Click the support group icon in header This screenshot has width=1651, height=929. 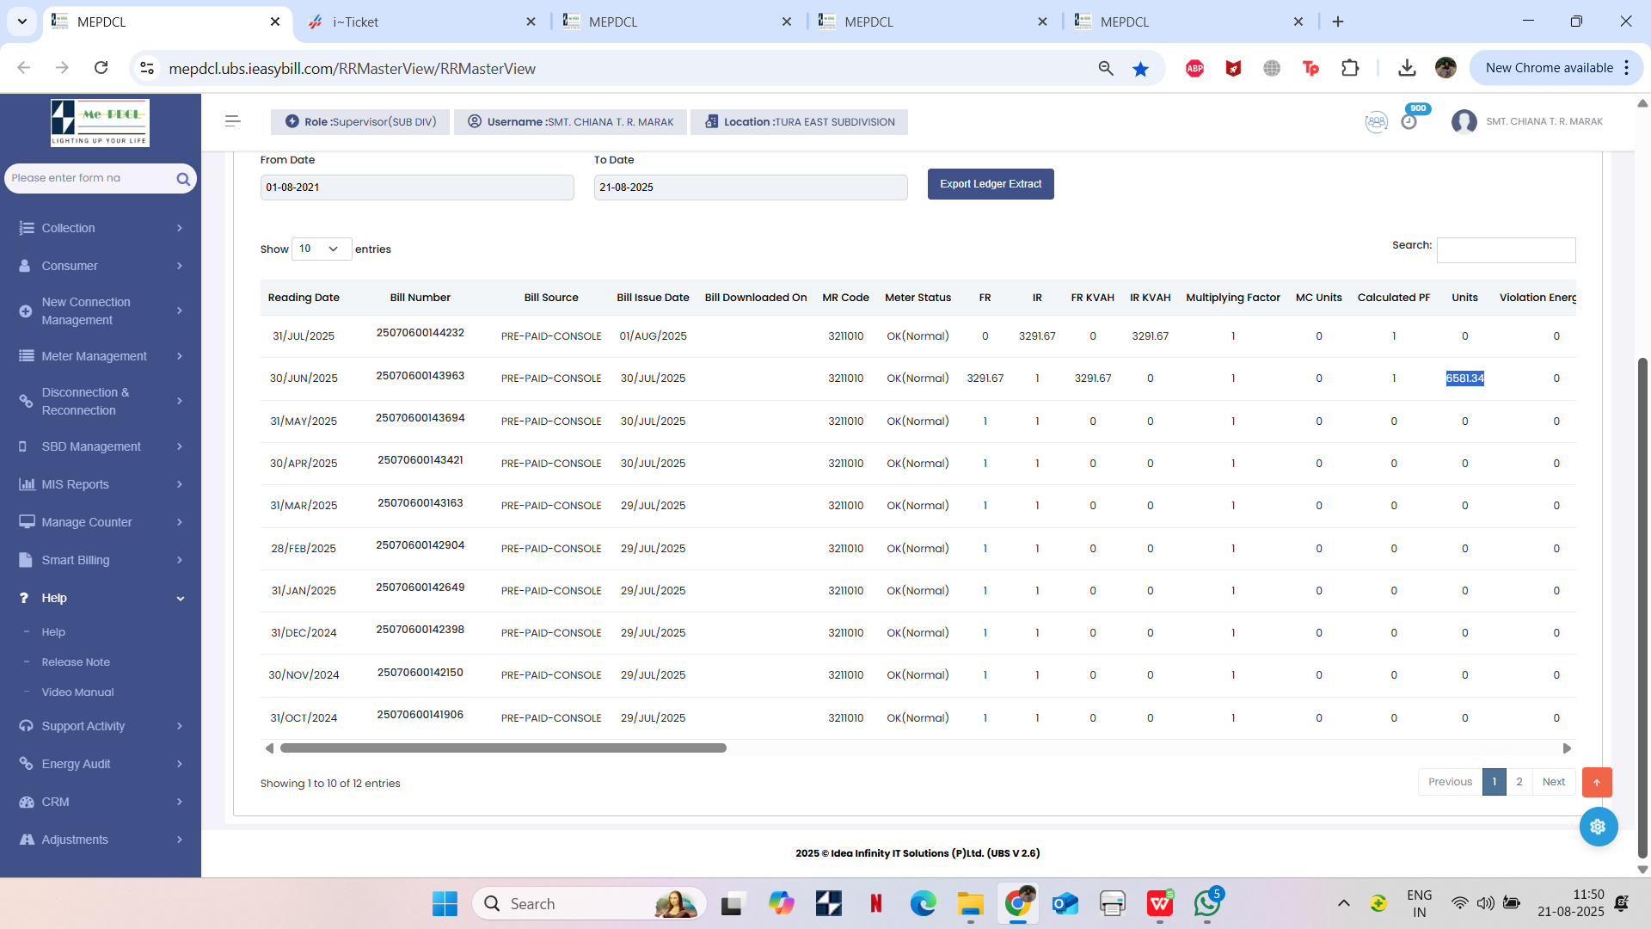(1376, 122)
